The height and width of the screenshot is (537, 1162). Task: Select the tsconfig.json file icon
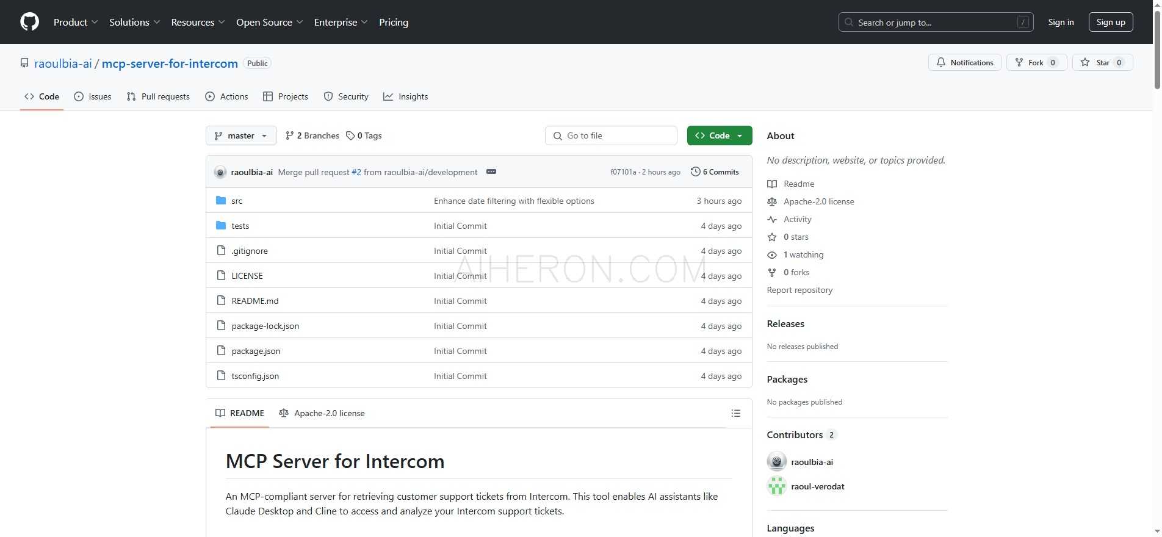point(221,376)
